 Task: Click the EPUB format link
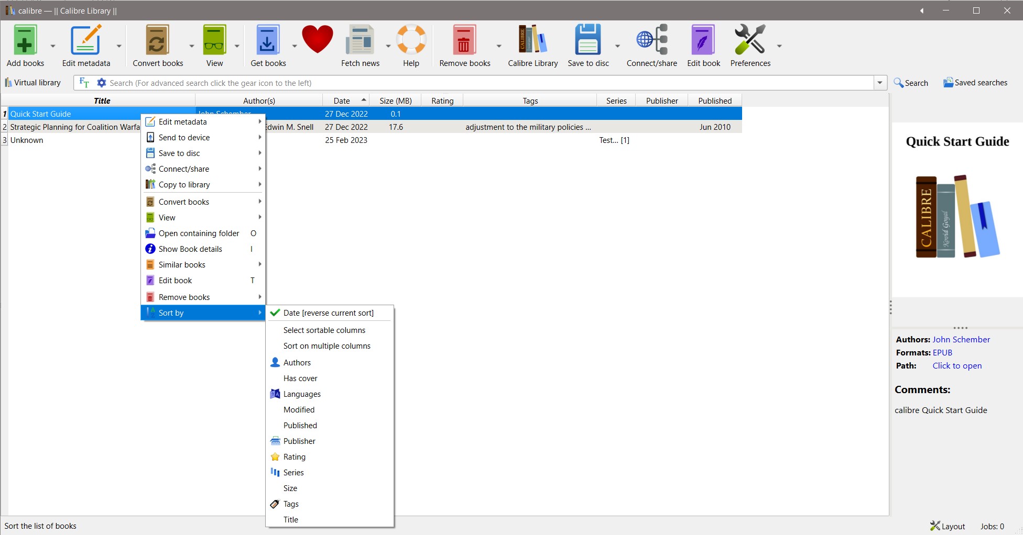(942, 353)
